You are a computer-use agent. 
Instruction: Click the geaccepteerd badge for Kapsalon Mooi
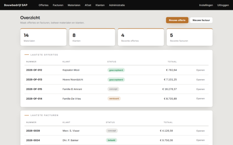116,70
